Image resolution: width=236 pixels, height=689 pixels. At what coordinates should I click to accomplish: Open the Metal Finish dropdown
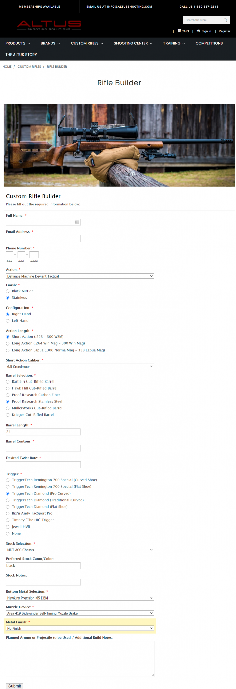tap(80, 628)
